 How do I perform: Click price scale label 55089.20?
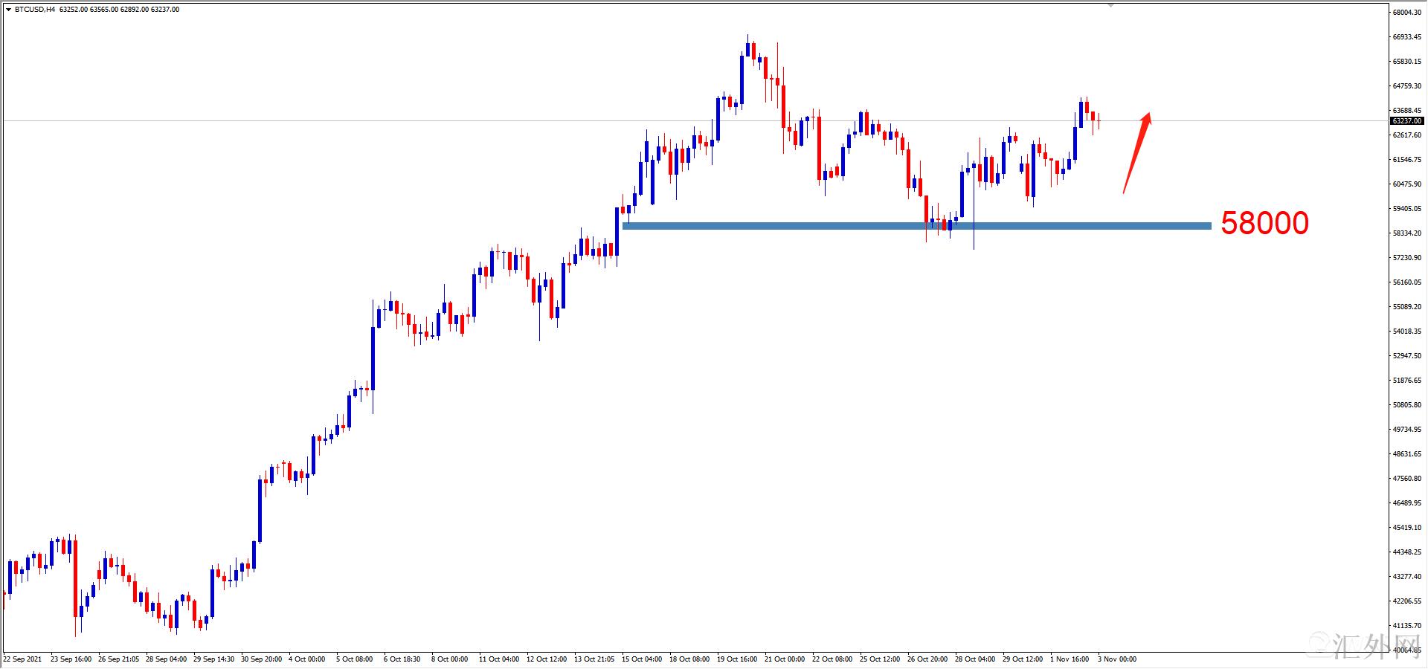coord(1407,307)
